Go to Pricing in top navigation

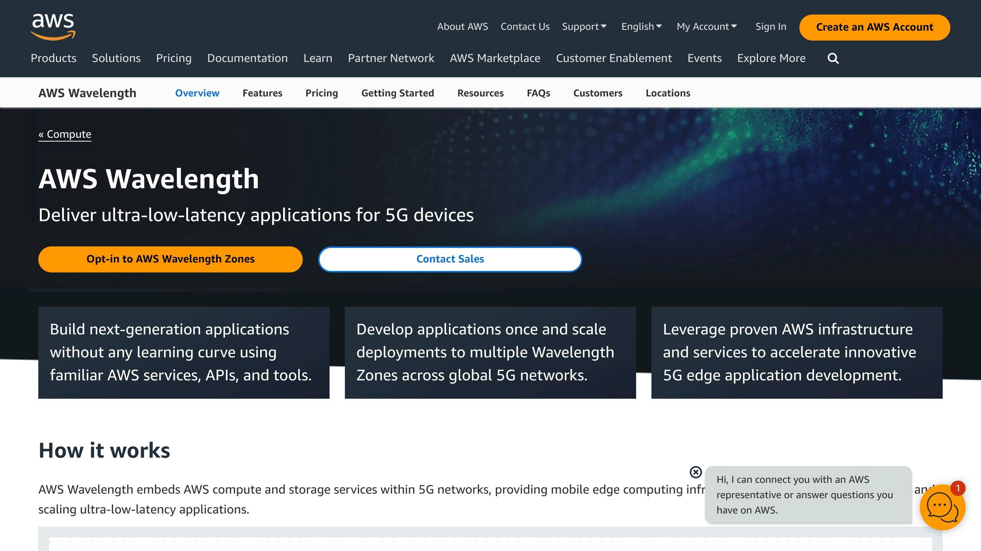click(x=174, y=58)
